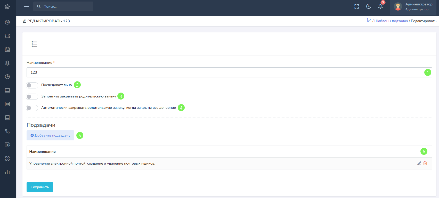Image resolution: width=439 pixels, height=198 pixels.
Task: Enter fullscreen mode via top bar icon
Action: [x=357, y=7]
